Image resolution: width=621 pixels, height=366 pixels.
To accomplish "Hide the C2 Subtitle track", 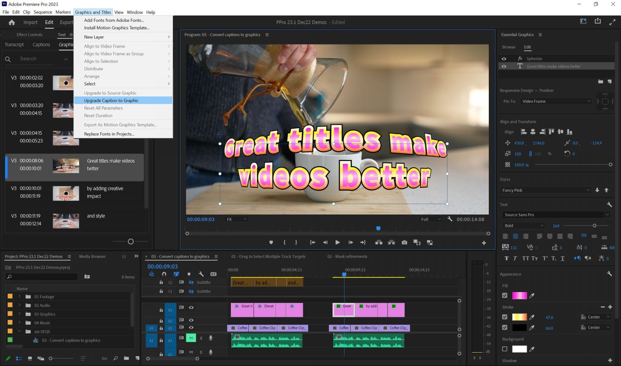I will pyautogui.click(x=191, y=282).
